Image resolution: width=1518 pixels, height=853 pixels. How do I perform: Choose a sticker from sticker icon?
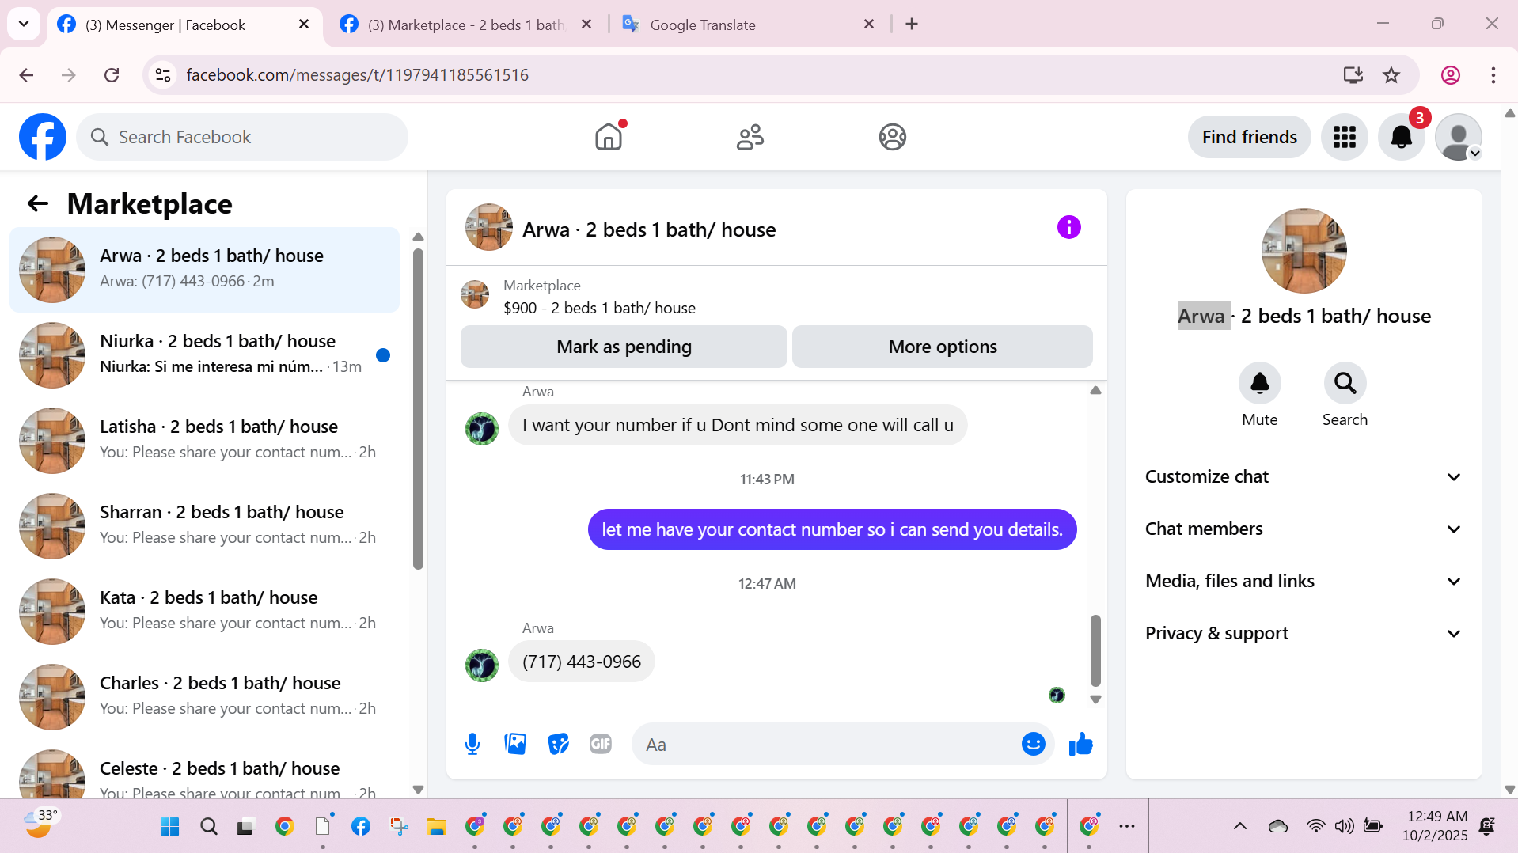click(x=558, y=745)
